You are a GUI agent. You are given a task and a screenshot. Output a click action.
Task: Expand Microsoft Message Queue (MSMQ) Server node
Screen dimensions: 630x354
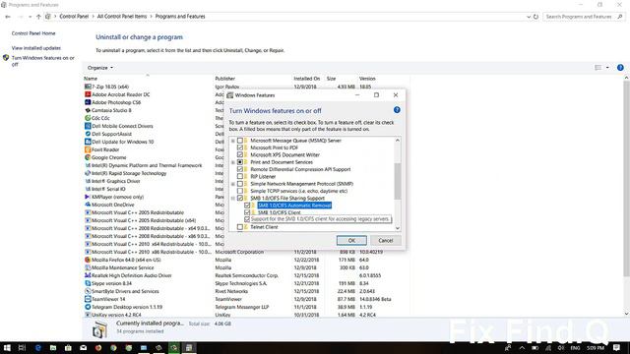point(233,141)
